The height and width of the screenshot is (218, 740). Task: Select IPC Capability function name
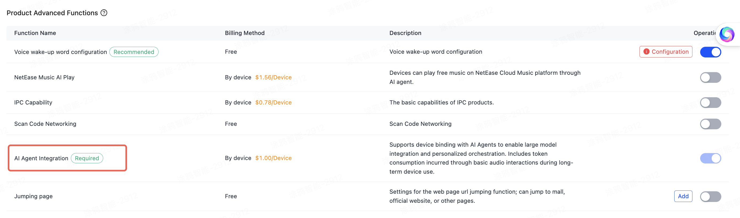tap(33, 103)
